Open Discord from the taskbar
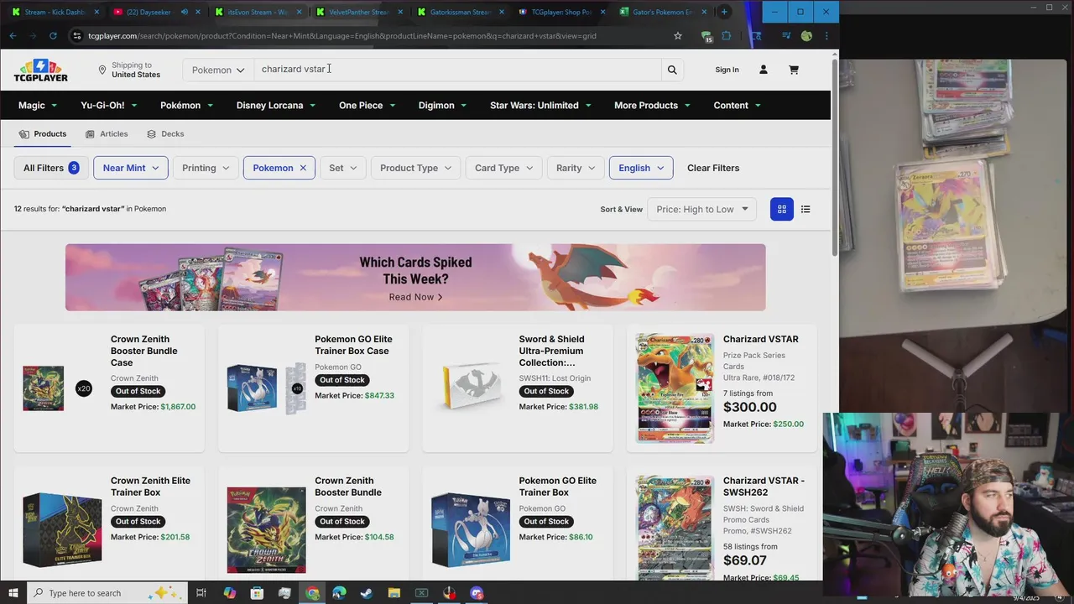Image resolution: width=1074 pixels, height=604 pixels. click(477, 593)
